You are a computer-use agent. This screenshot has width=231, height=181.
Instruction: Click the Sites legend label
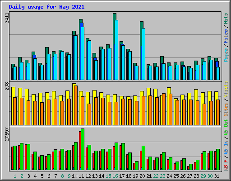coord(226,110)
